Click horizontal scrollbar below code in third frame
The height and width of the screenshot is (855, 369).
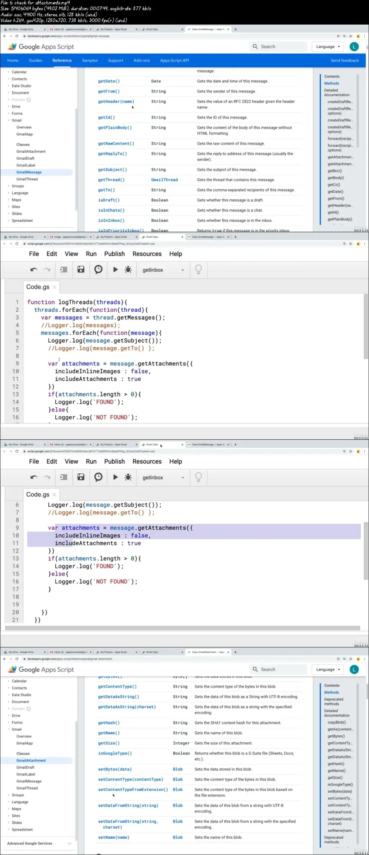coord(182,628)
